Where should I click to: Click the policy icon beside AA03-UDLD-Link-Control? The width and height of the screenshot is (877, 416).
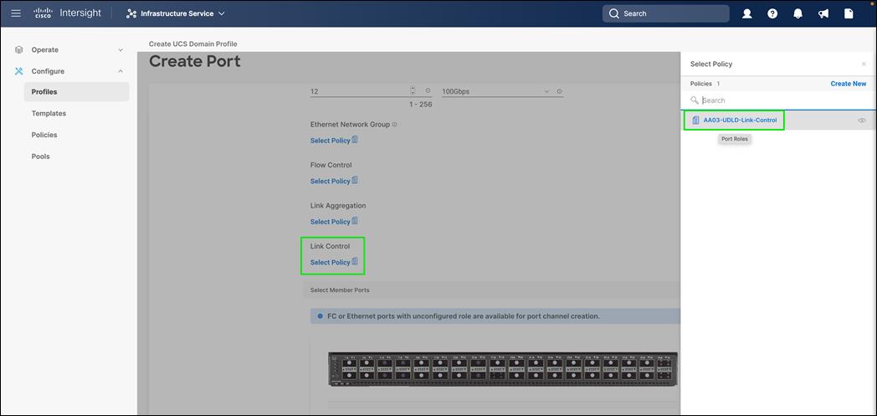coord(695,121)
